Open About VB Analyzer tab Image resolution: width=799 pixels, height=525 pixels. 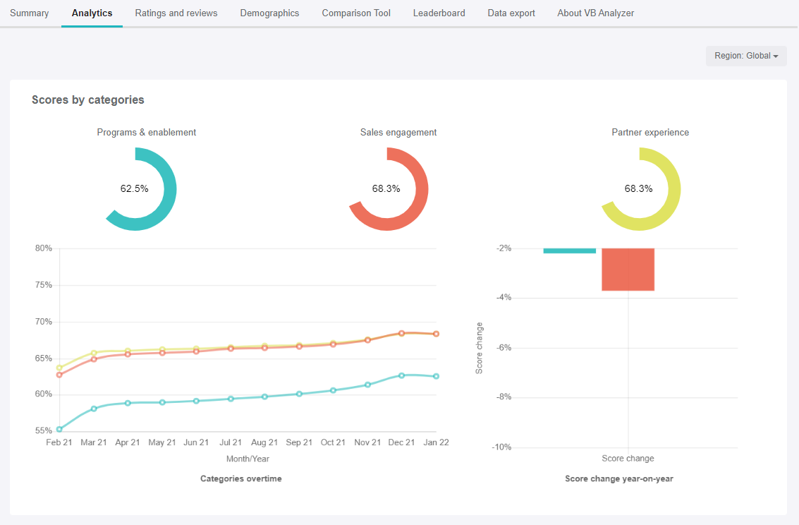click(x=595, y=13)
